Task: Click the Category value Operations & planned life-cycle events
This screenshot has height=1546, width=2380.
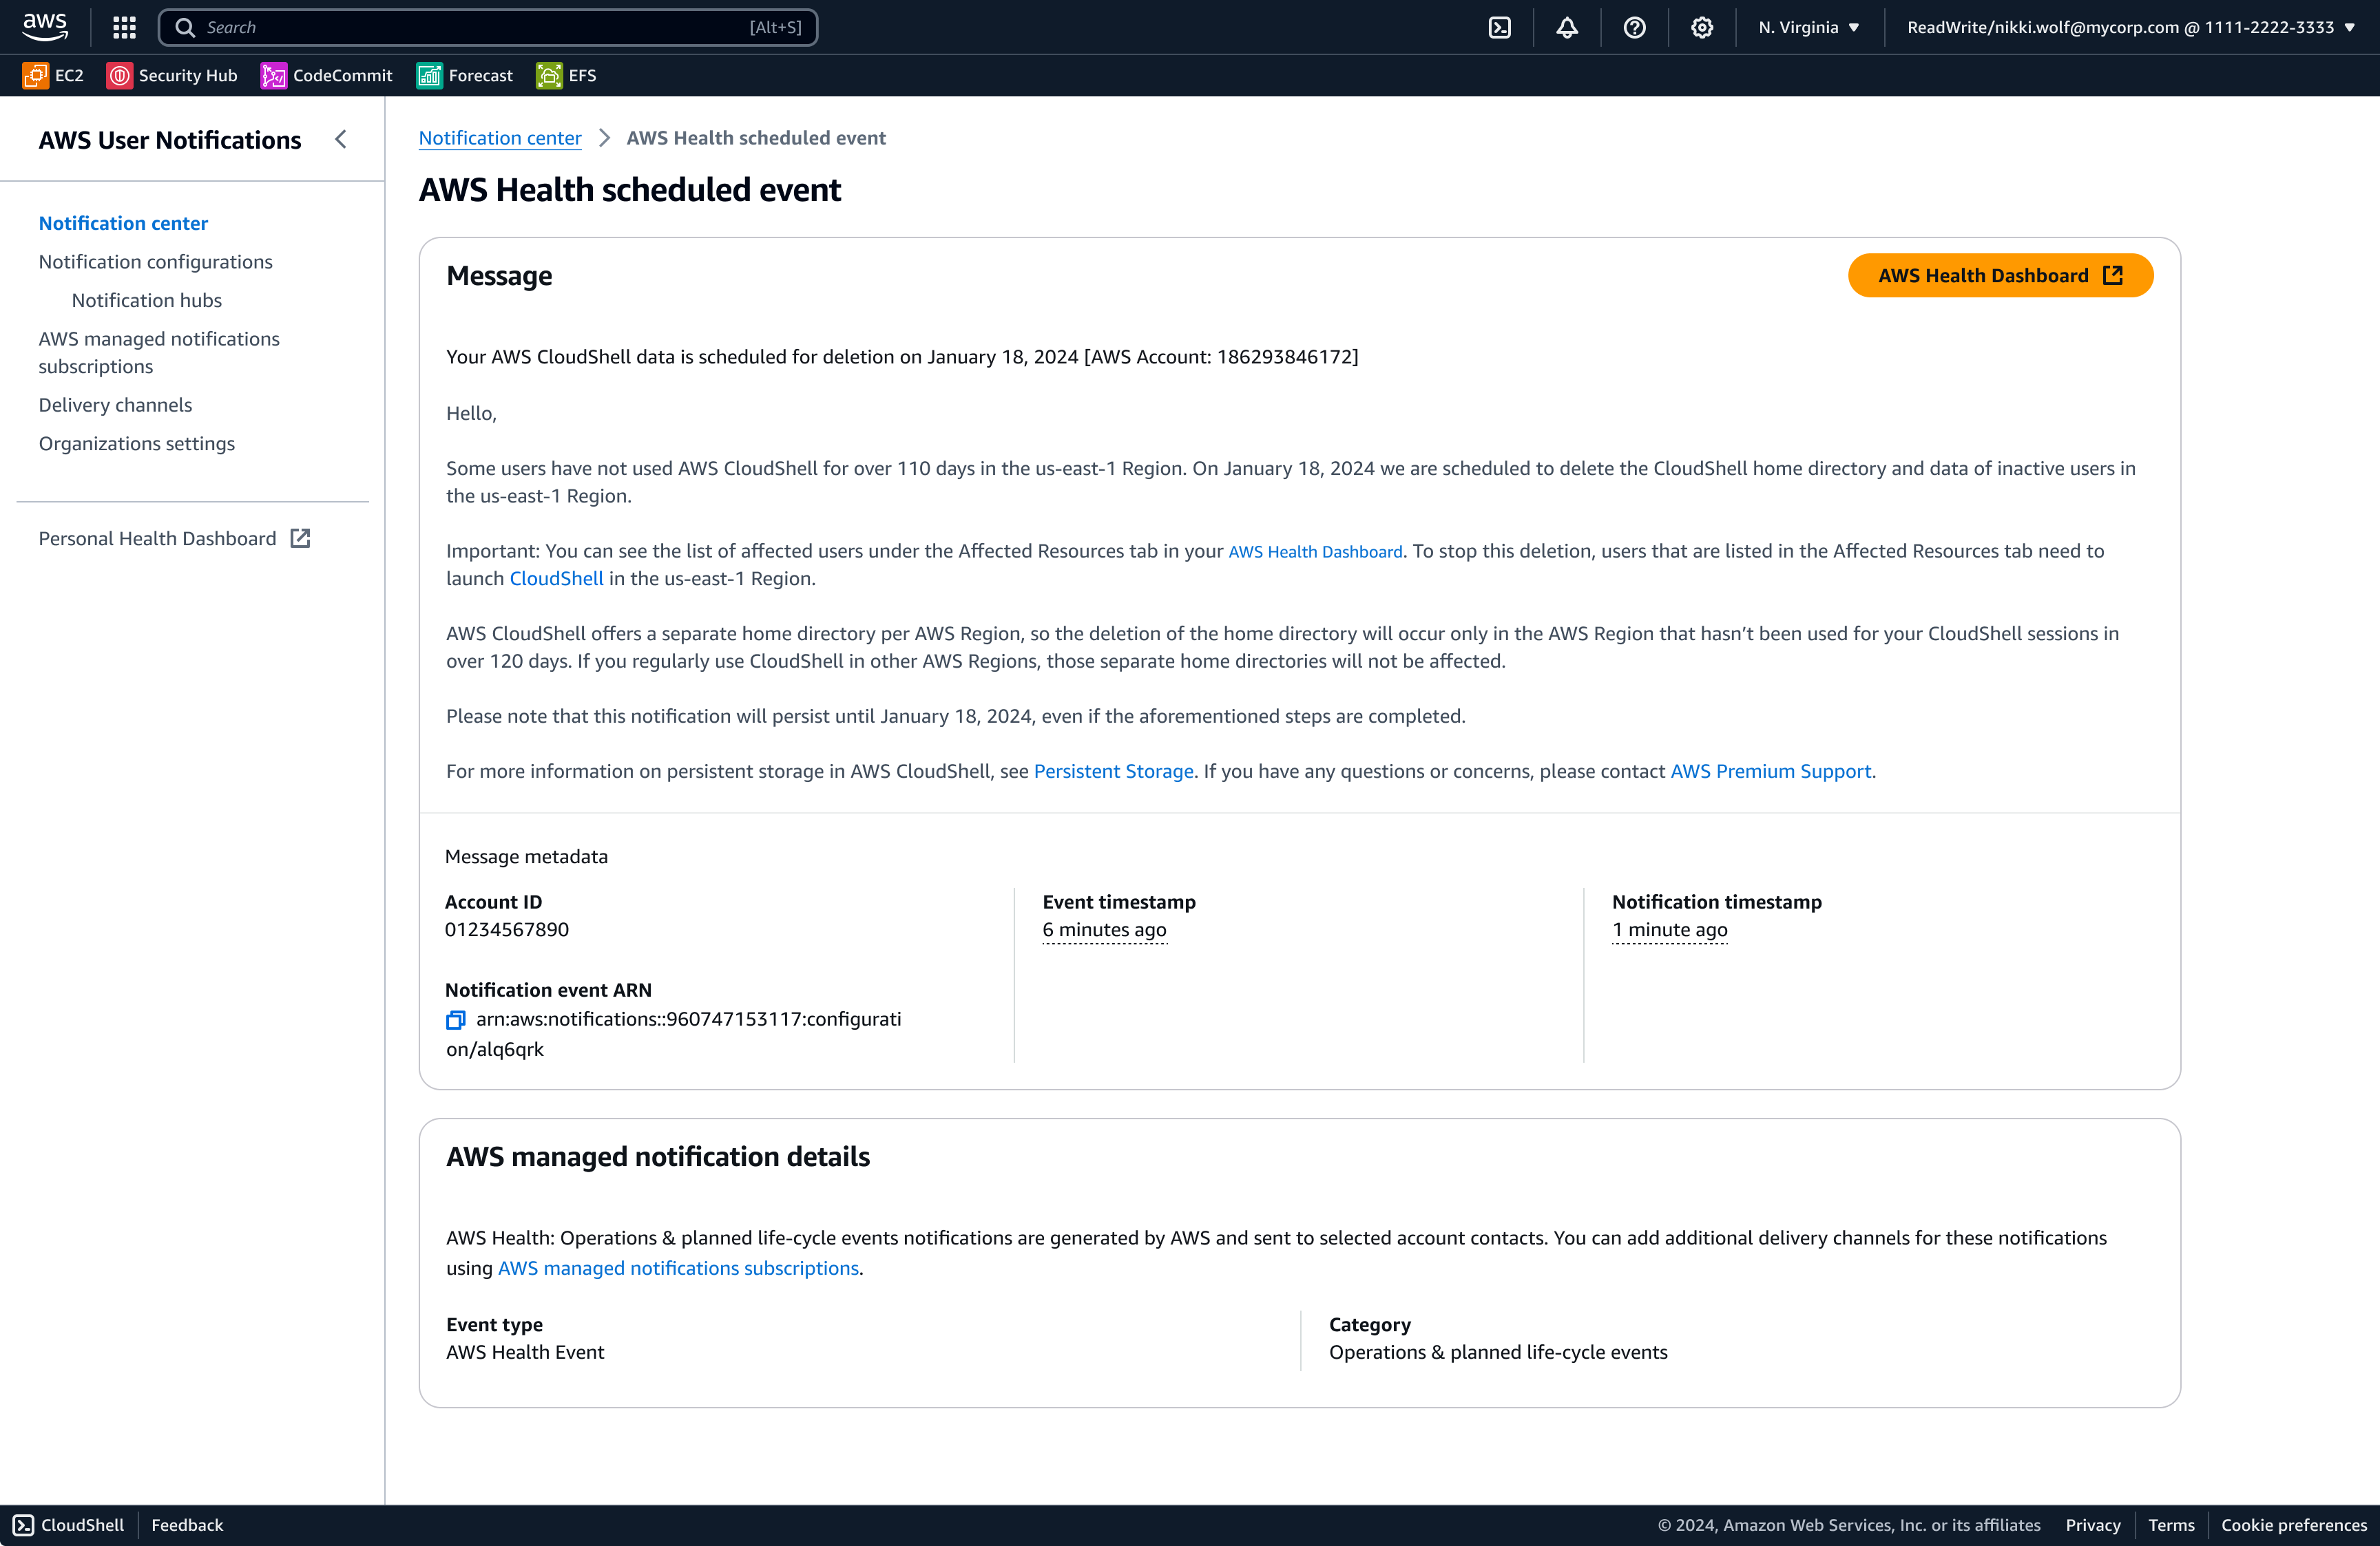Action: coord(1498,1352)
